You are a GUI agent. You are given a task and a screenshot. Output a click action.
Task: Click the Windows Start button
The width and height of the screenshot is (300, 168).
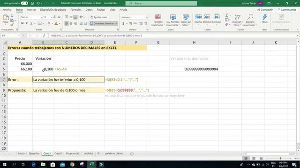(5, 164)
